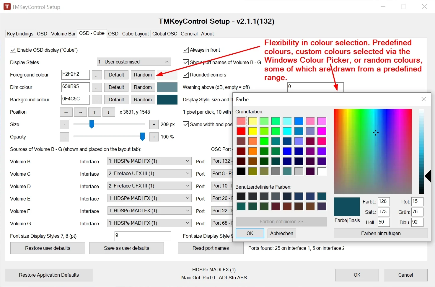Click the Size slider thumb
Screen dimensions: 435x287
92,124
